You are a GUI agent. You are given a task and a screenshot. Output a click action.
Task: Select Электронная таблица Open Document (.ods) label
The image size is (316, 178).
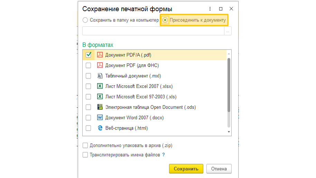(x=150, y=107)
